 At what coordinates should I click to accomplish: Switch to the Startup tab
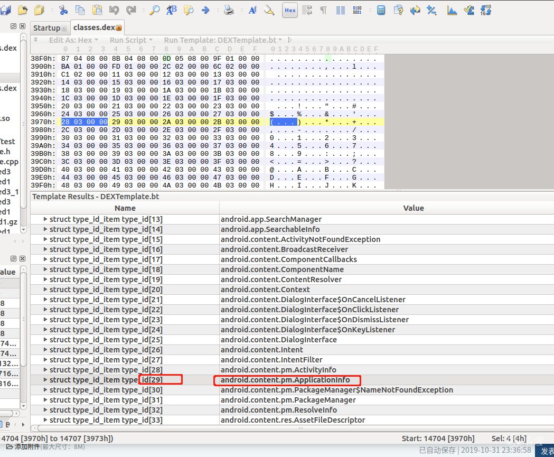[x=46, y=28]
